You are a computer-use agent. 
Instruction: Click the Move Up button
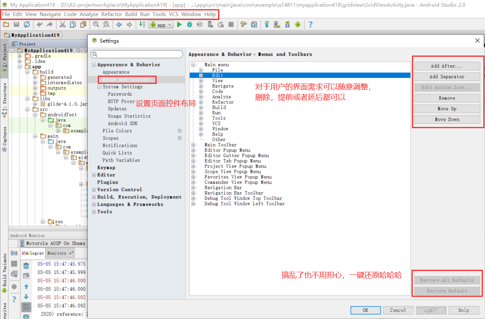pos(447,109)
